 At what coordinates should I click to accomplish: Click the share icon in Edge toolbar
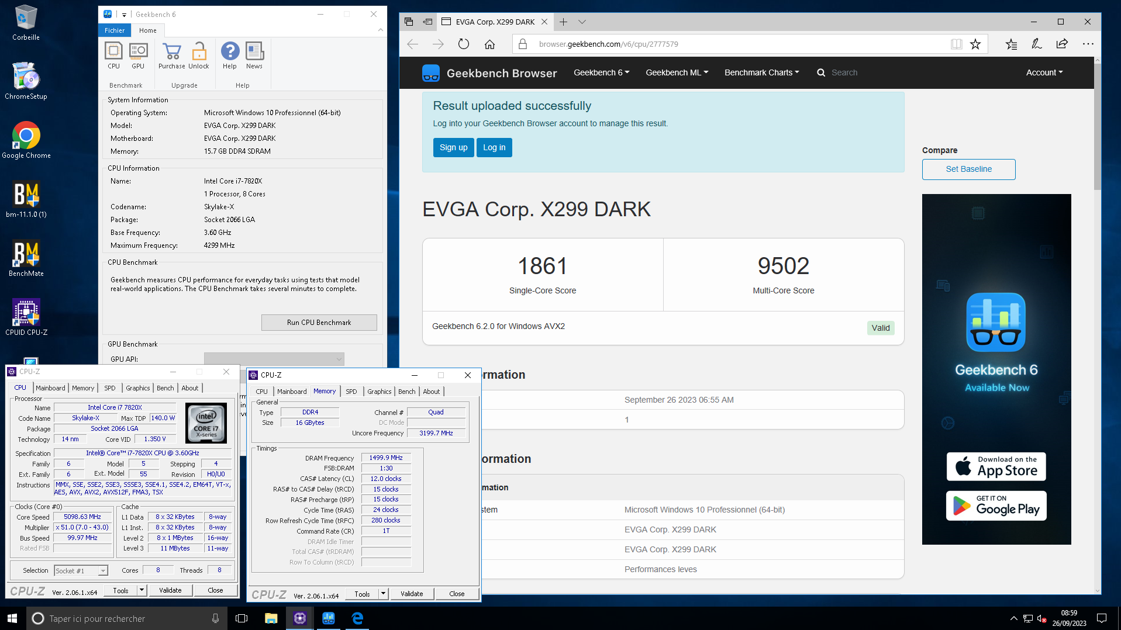pyautogui.click(x=1062, y=44)
